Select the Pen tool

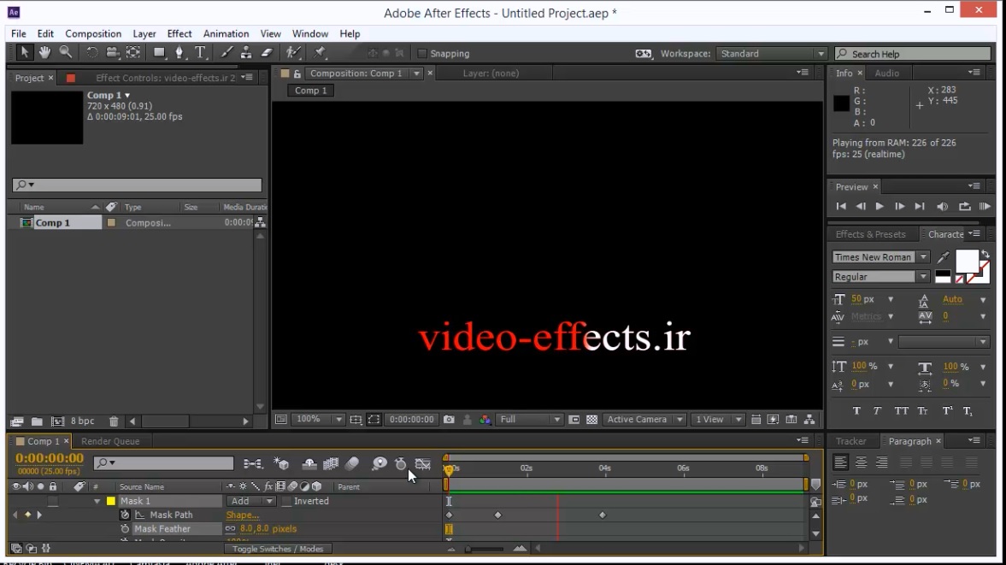(179, 53)
